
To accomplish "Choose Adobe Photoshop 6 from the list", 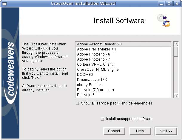I will 123,54.
